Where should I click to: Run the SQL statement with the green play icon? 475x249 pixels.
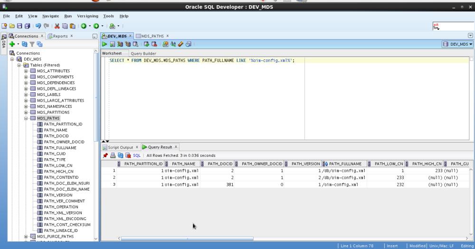(105, 44)
